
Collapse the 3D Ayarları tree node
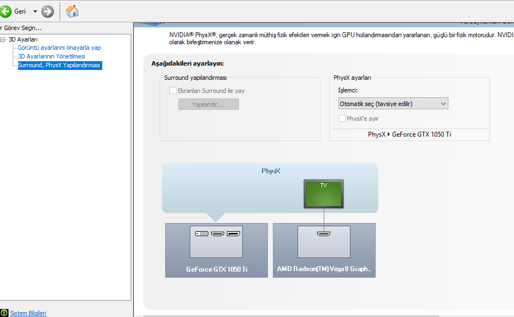click(x=3, y=39)
